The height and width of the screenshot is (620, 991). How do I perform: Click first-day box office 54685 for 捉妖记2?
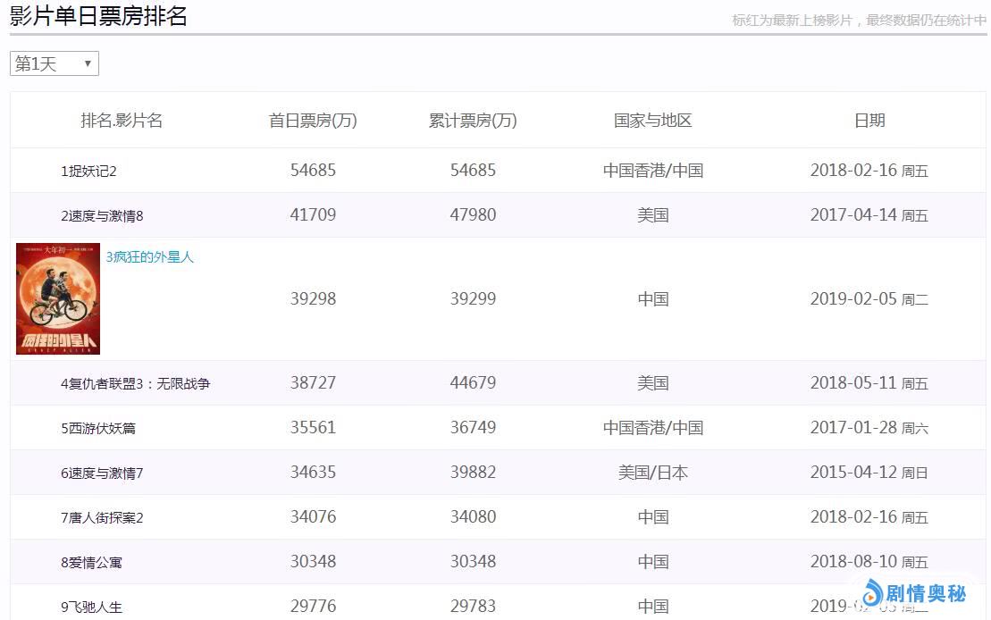point(313,170)
